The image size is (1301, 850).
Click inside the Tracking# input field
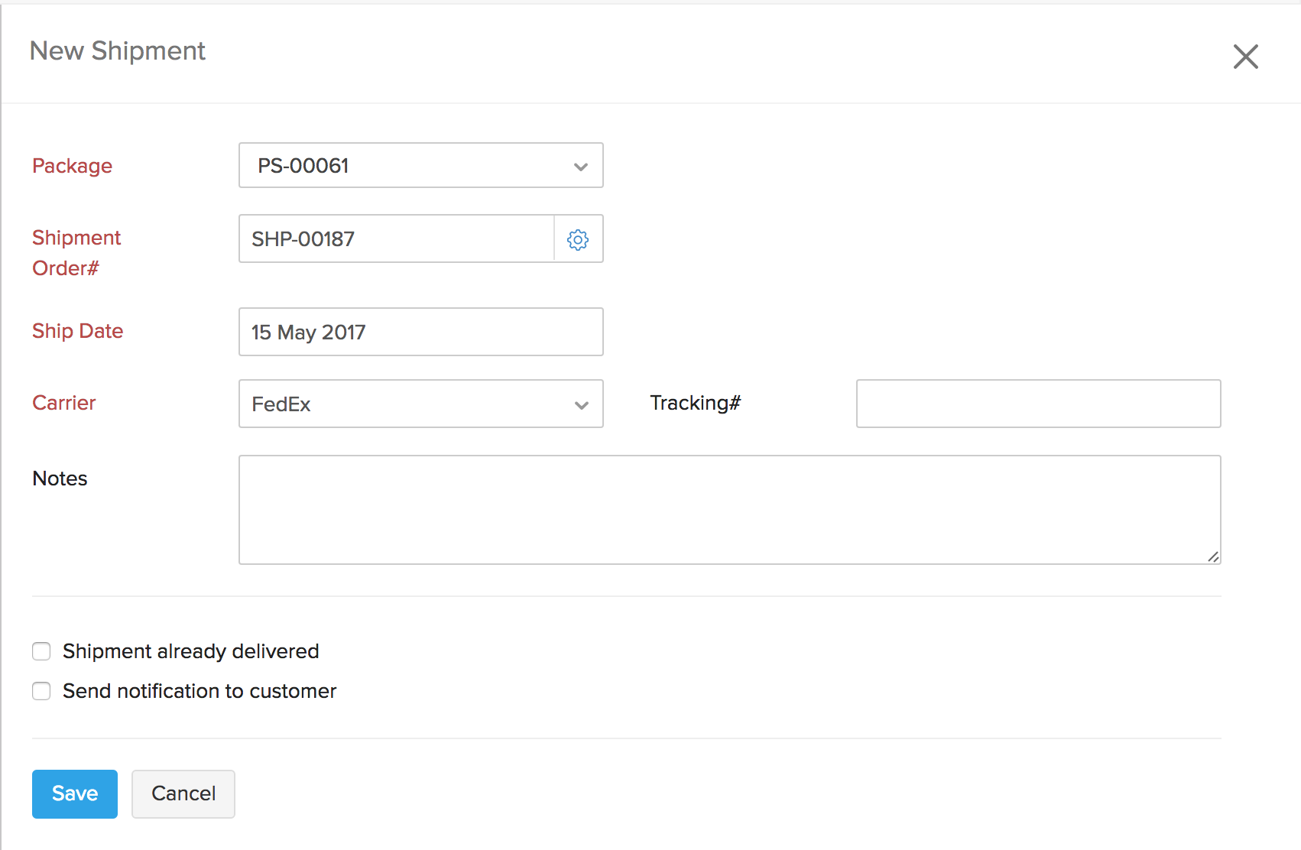point(1037,404)
